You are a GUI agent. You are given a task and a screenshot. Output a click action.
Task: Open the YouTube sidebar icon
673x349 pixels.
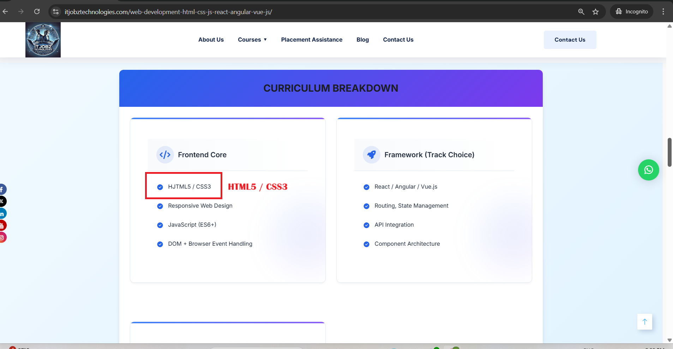click(x=2, y=225)
